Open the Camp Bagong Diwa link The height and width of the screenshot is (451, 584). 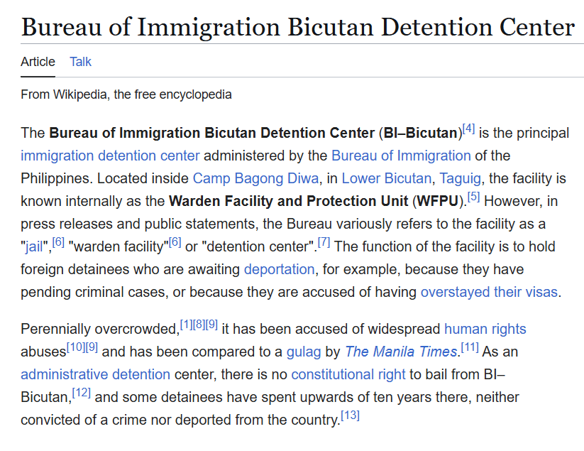coord(256,178)
